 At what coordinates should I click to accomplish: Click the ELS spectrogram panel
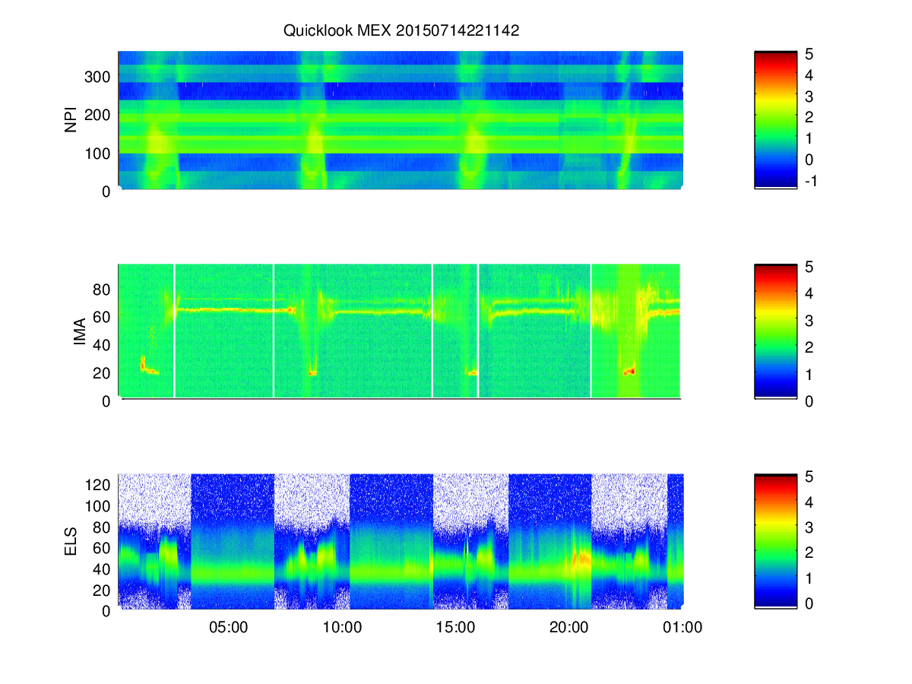(401, 541)
